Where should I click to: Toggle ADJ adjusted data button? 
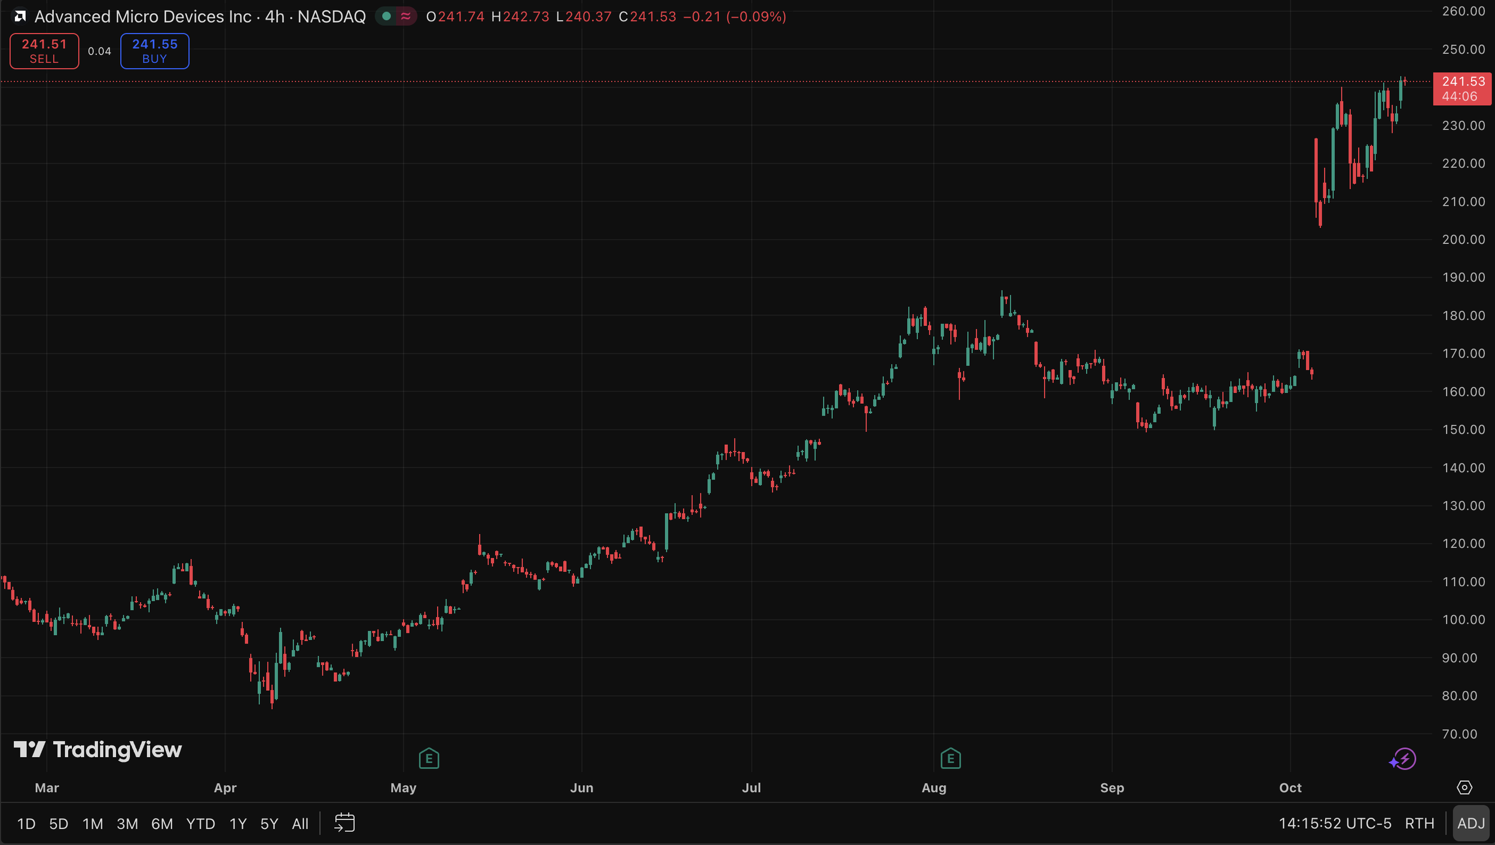[1470, 823]
